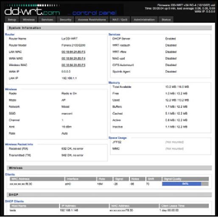
Task: Click the System Information section header
Action: click(x=109, y=28)
